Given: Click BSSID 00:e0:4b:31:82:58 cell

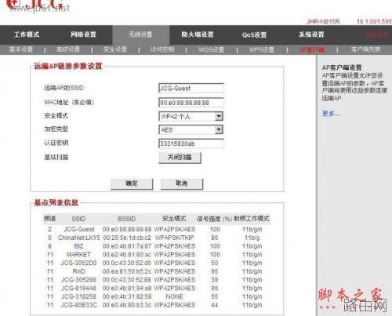Looking at the screenshot, I should (x=127, y=296).
